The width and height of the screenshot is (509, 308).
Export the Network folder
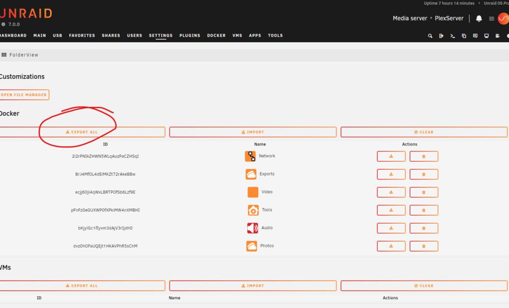391,156
